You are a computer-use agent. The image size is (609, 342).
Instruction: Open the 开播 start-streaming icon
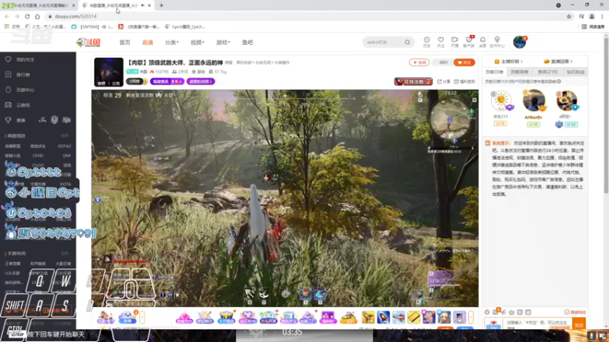pyautogui.click(x=454, y=42)
